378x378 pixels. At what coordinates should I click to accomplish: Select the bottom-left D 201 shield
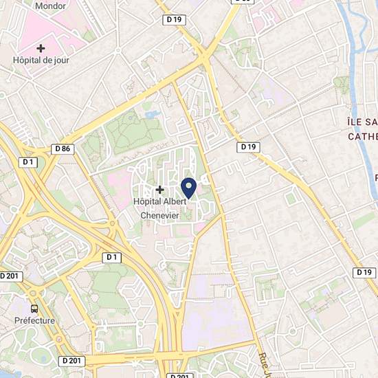(x=72, y=361)
